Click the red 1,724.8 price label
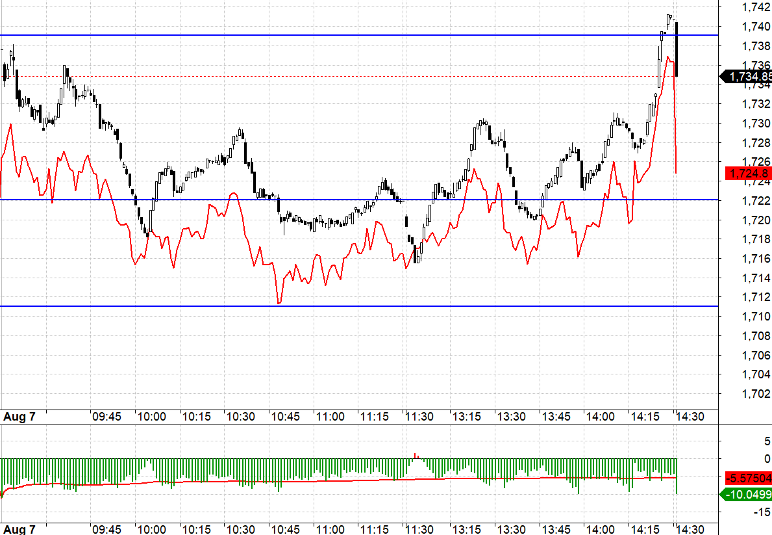Image resolution: width=772 pixels, height=535 pixels. point(748,174)
